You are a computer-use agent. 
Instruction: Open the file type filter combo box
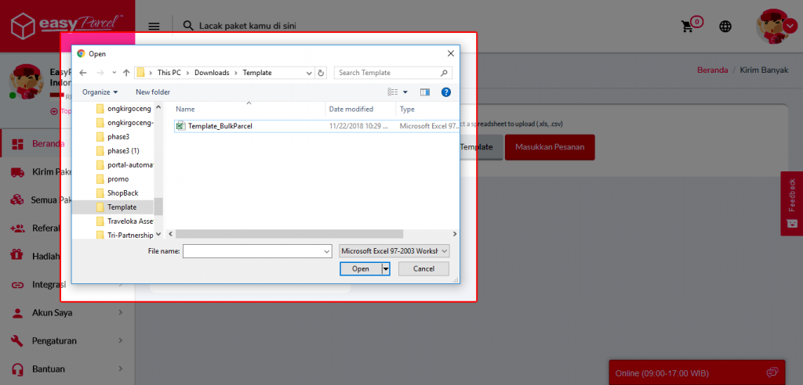coord(394,251)
